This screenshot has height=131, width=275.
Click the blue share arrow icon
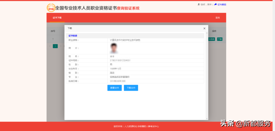[215, 5]
